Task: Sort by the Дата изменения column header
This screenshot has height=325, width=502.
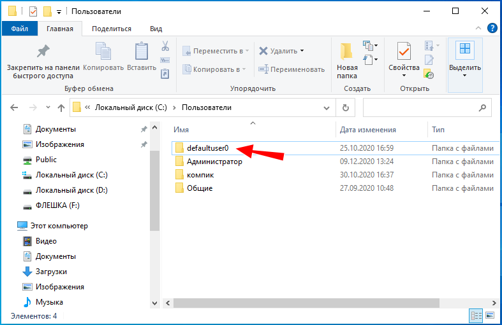Action: click(368, 130)
